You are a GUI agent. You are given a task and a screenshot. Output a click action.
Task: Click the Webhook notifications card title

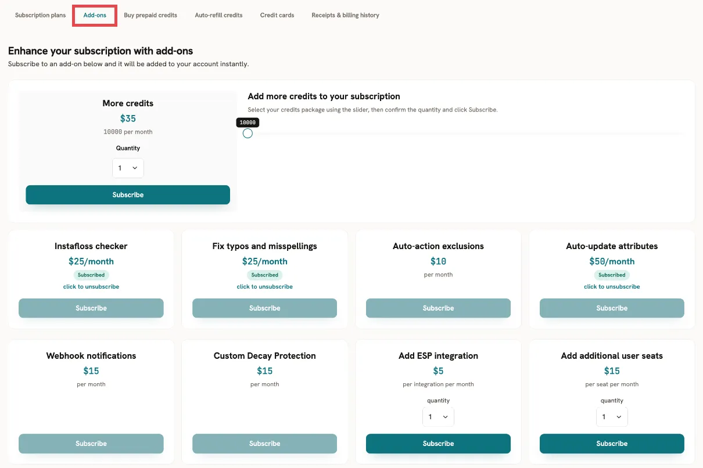[x=91, y=356]
